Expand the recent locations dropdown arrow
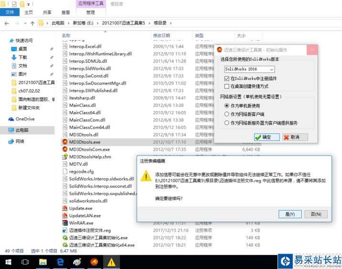The height and width of the screenshot is (269, 342). (x=25, y=23)
